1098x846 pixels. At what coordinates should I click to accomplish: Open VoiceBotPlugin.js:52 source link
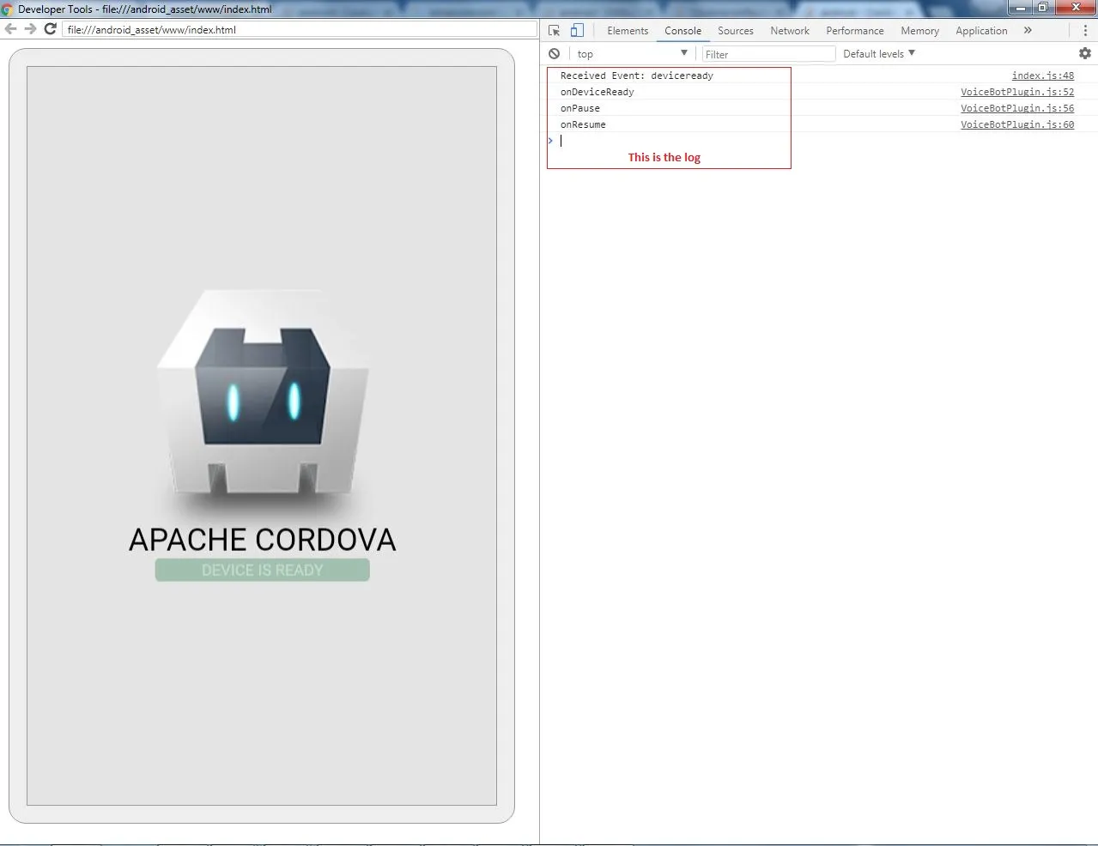point(1017,92)
